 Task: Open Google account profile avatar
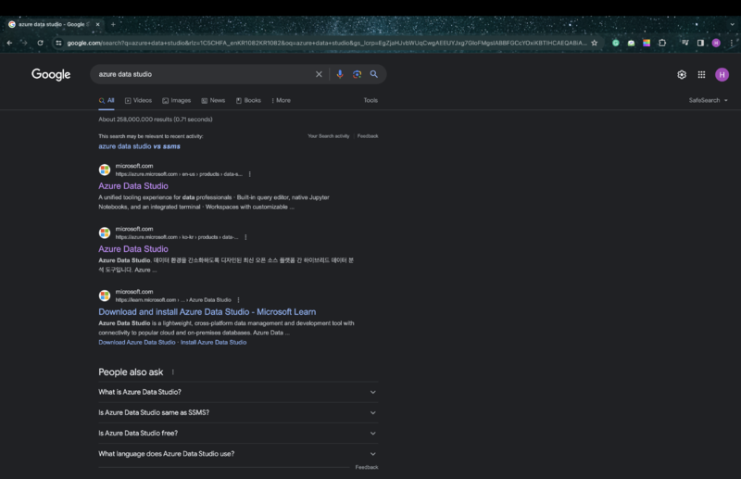tap(722, 75)
